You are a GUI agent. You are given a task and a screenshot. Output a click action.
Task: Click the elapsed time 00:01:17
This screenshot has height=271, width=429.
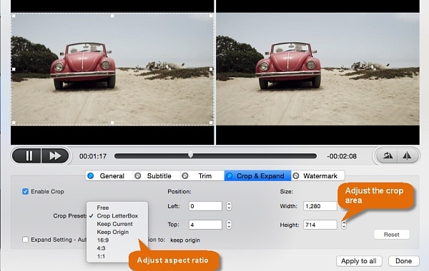93,156
